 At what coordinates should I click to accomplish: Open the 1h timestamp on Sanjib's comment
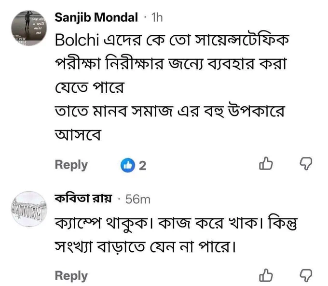click(x=157, y=17)
